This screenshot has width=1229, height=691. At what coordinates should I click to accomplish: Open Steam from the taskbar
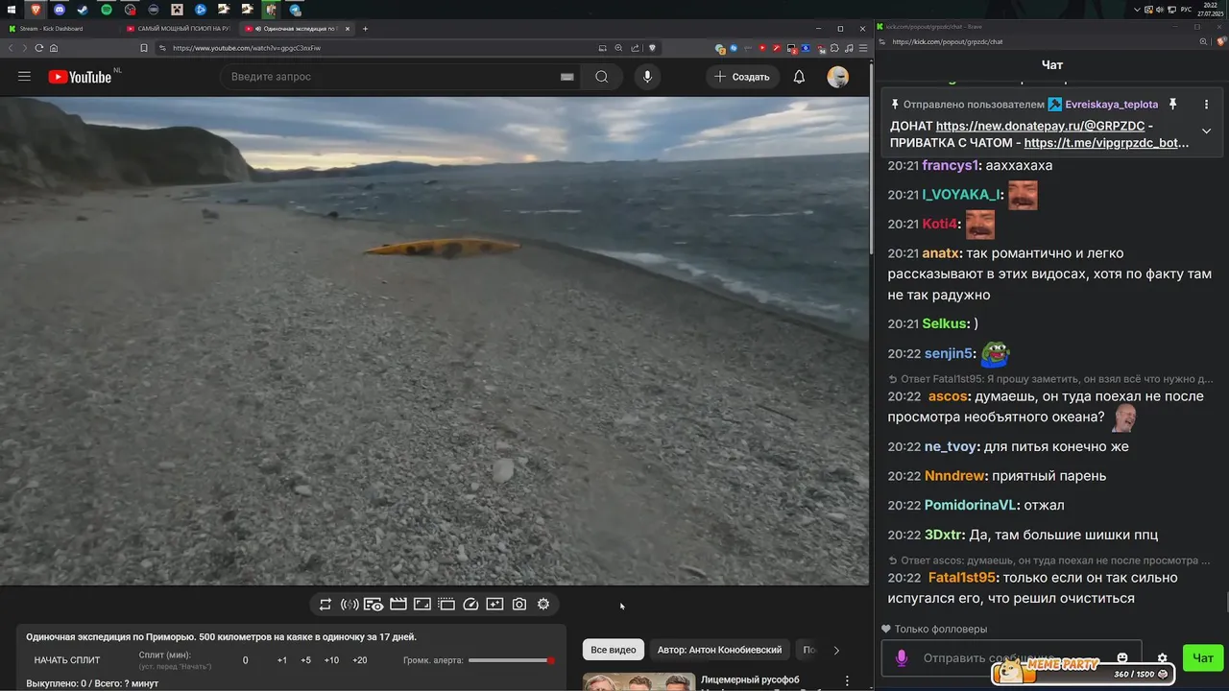click(83, 10)
